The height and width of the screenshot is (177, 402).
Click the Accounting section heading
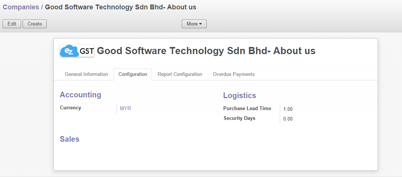tap(80, 94)
